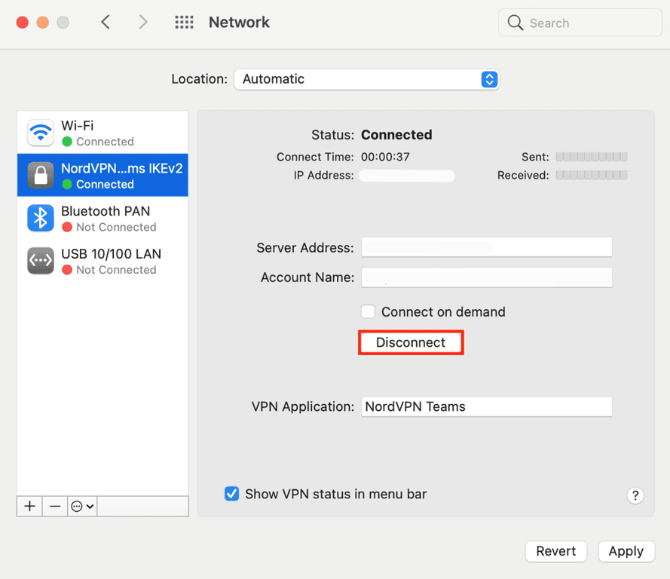Open the Location Automatic dropdown
The image size is (670, 579).
tap(367, 79)
